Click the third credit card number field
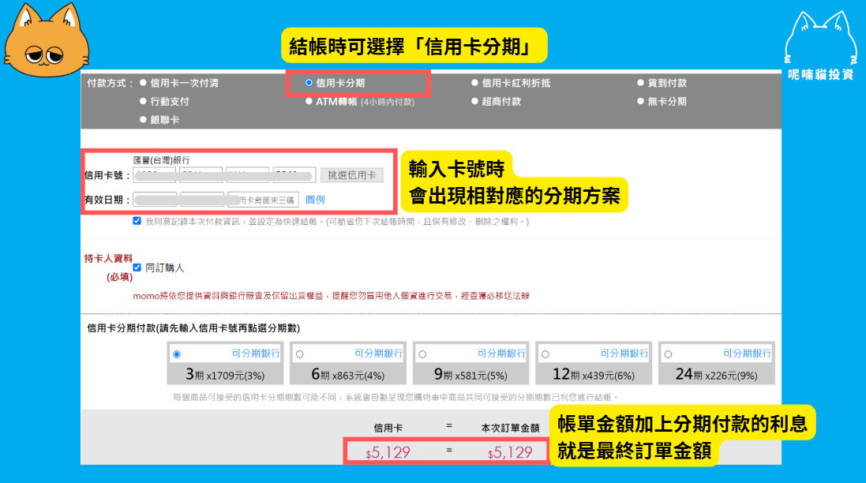866x483 pixels. tap(247, 175)
